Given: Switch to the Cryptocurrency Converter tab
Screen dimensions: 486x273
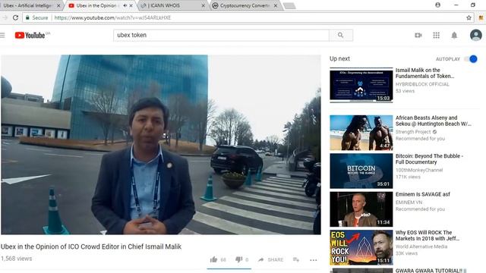Looking at the screenshot, I should click(245, 5).
